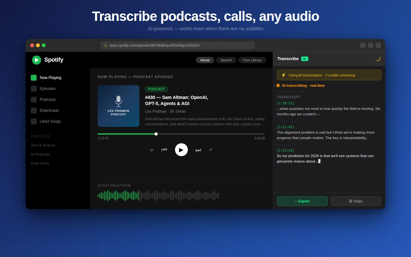Viewport: 411px width, 257px height.
Task: Click the Episodes sidebar icon square
Action: coord(34,89)
